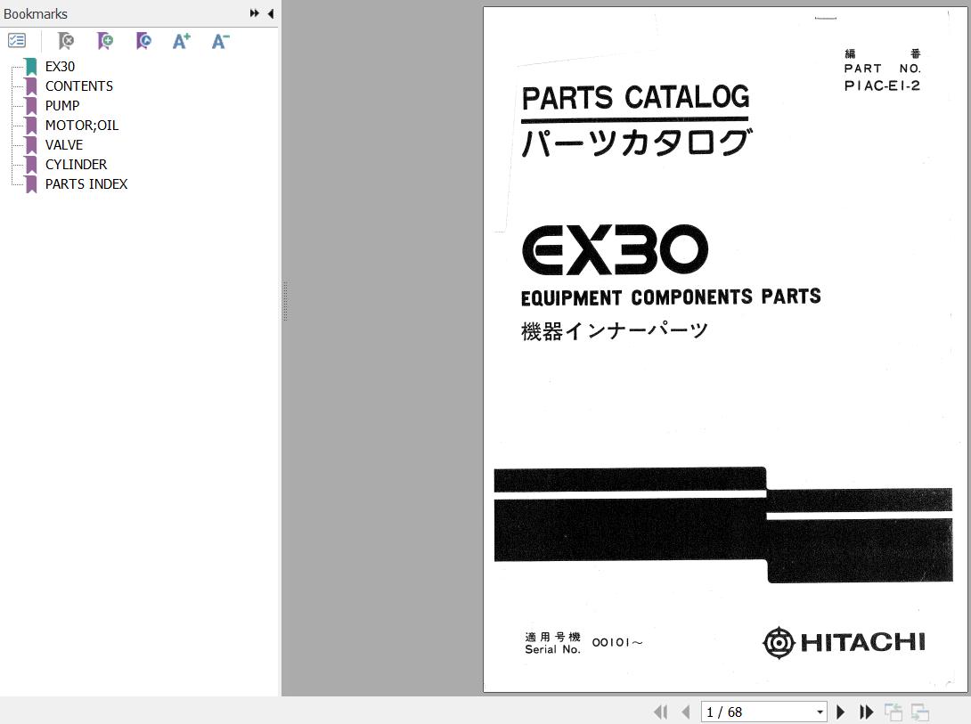Click the panel splitter grip handle

(285, 301)
